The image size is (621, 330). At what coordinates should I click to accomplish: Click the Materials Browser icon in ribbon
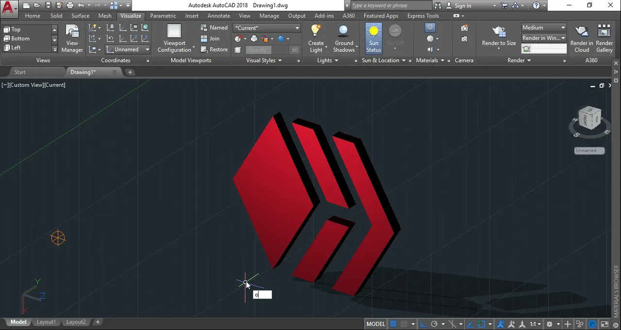pos(430,28)
